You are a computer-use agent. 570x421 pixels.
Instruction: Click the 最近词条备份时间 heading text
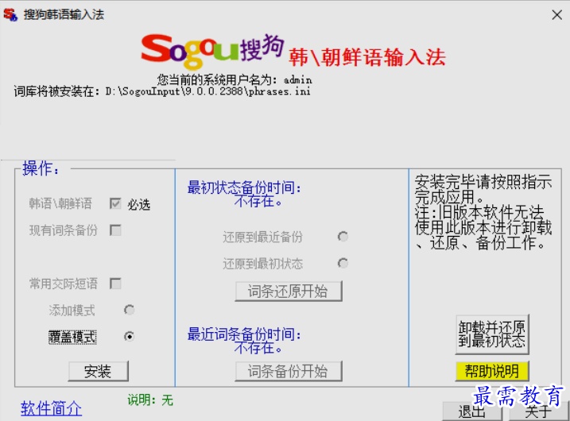point(244,334)
